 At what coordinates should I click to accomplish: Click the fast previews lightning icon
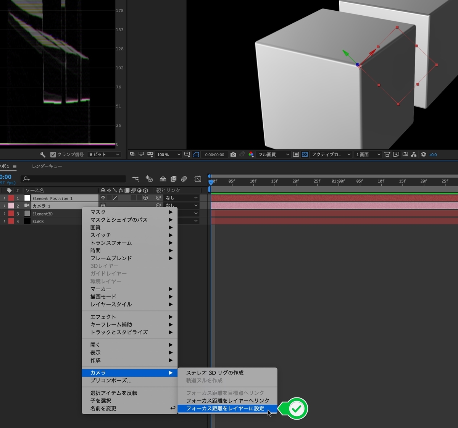(396, 154)
